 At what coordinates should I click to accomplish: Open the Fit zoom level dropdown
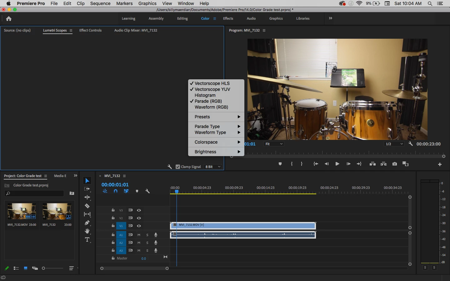pyautogui.click(x=274, y=144)
